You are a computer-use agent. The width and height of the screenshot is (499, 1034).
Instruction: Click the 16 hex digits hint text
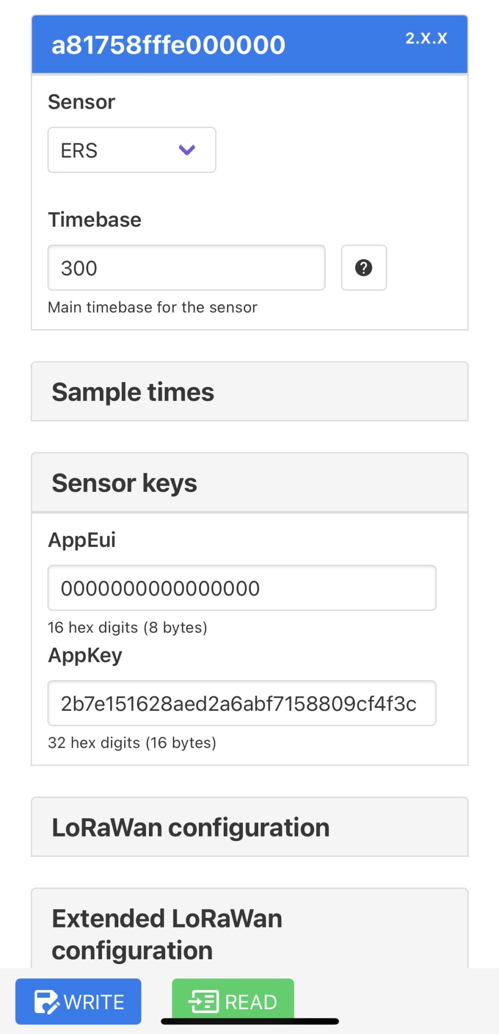tap(128, 628)
